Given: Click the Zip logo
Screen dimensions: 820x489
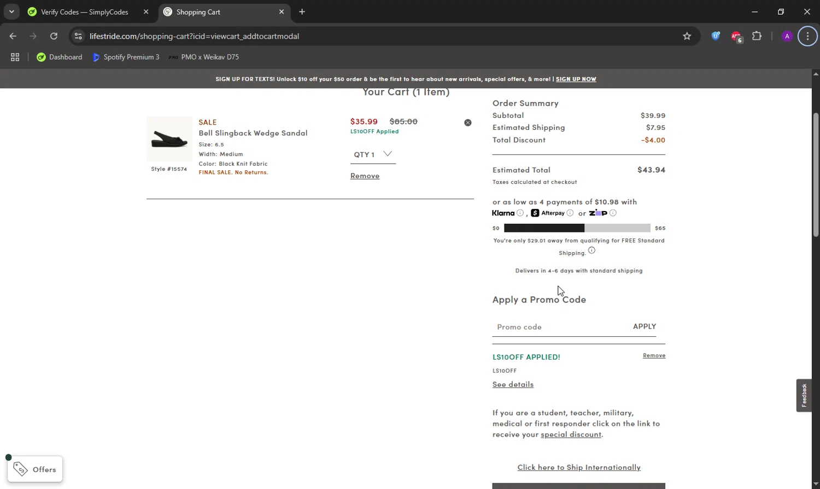Looking at the screenshot, I should 598,213.
